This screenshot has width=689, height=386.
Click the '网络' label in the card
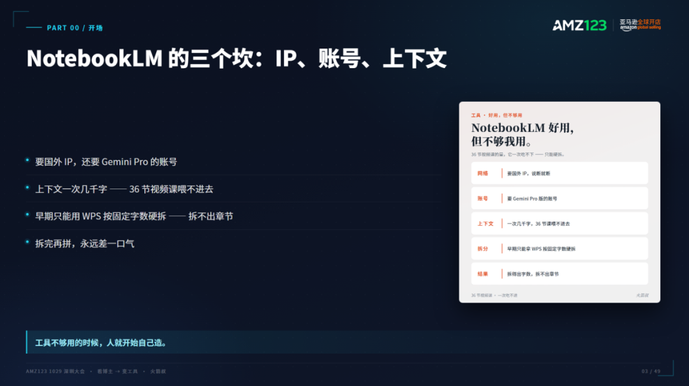[x=482, y=173]
